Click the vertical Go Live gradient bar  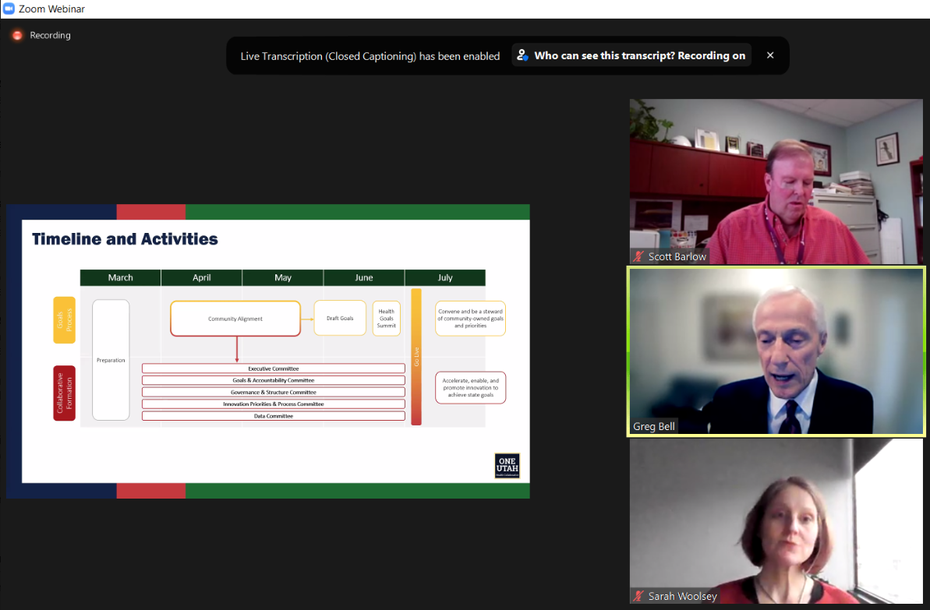click(x=416, y=357)
